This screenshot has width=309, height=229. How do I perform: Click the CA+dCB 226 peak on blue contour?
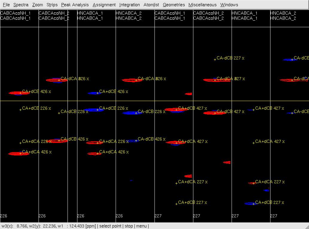[x=97, y=110]
